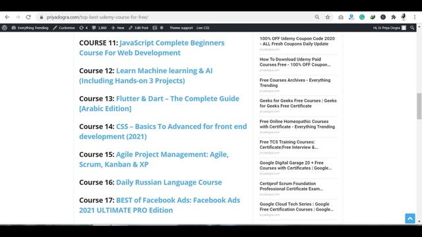The width and height of the screenshot is (422, 237).
Task: Click the browser forward arrow
Action: 18,17
